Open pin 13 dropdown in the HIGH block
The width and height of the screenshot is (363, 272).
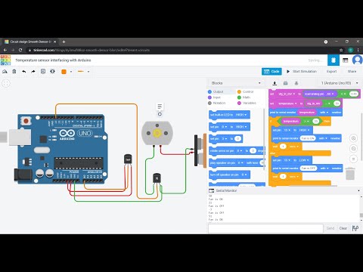point(287,130)
